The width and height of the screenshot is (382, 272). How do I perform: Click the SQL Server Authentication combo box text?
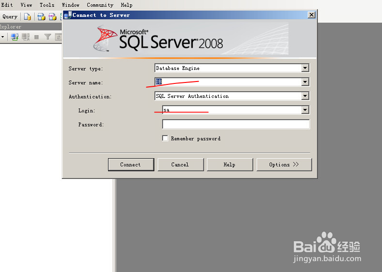192,96
